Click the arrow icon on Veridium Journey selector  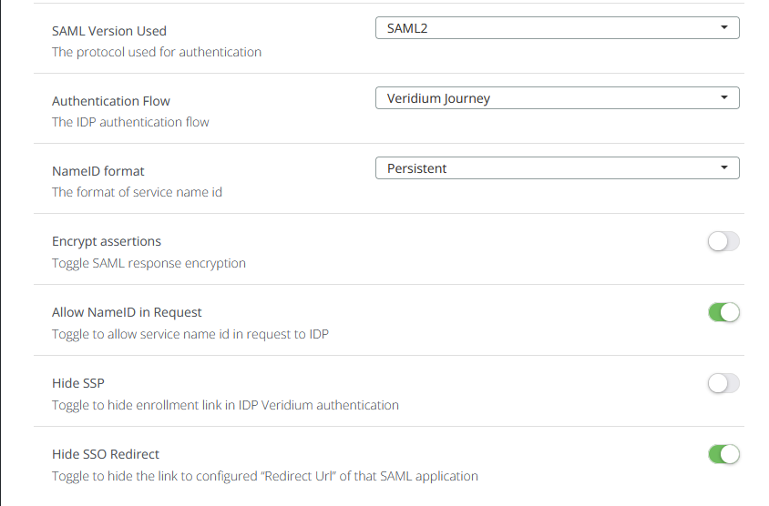point(723,98)
